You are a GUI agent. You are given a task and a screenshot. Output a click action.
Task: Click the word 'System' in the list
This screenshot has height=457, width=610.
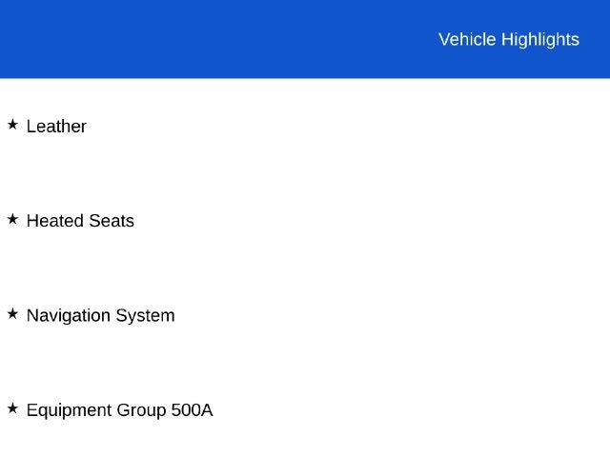[146, 315]
